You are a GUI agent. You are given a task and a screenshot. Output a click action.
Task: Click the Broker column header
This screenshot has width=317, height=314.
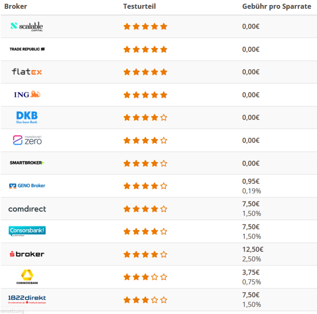click(16, 7)
